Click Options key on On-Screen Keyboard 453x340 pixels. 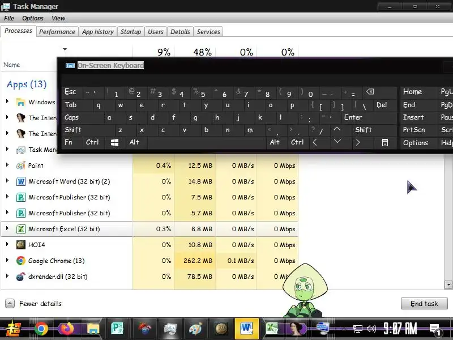click(418, 143)
